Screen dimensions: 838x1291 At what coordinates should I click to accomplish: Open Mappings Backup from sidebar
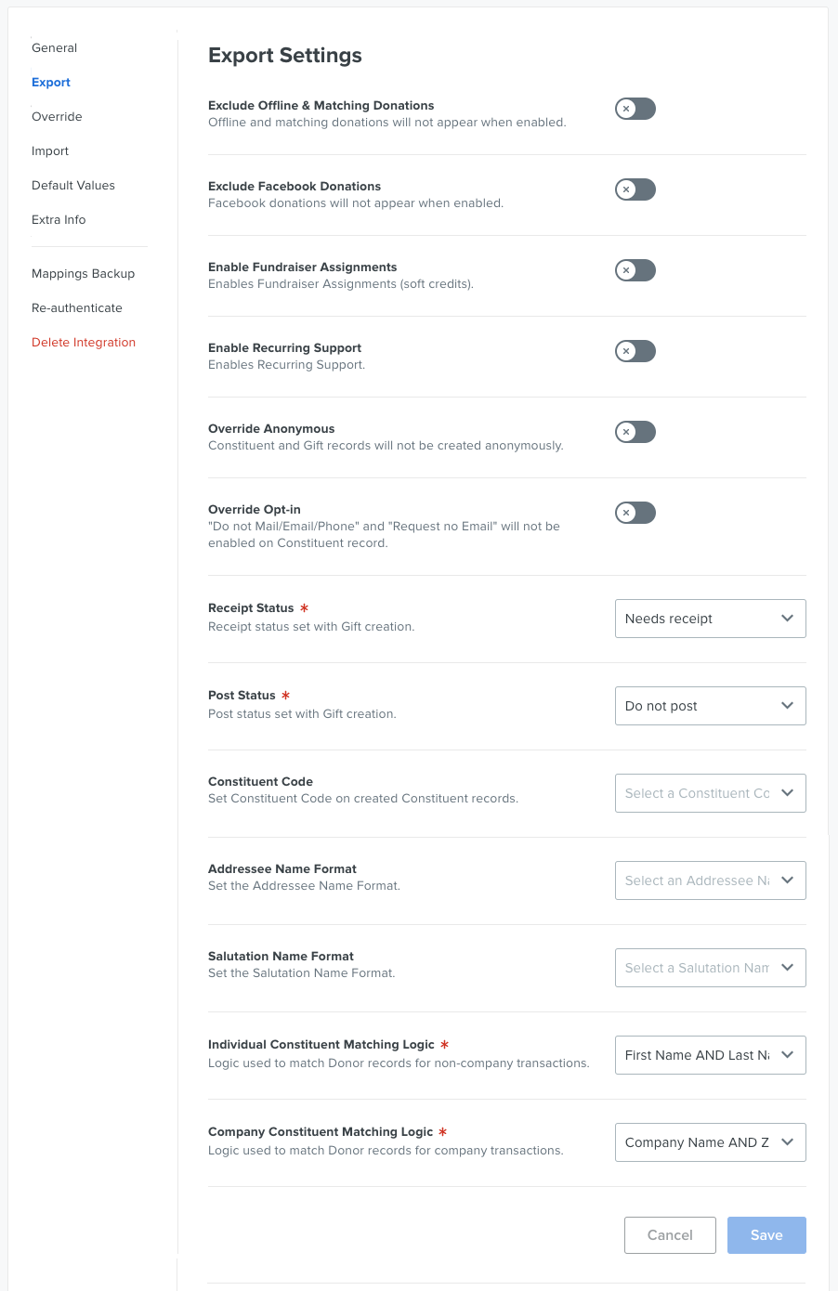point(84,273)
